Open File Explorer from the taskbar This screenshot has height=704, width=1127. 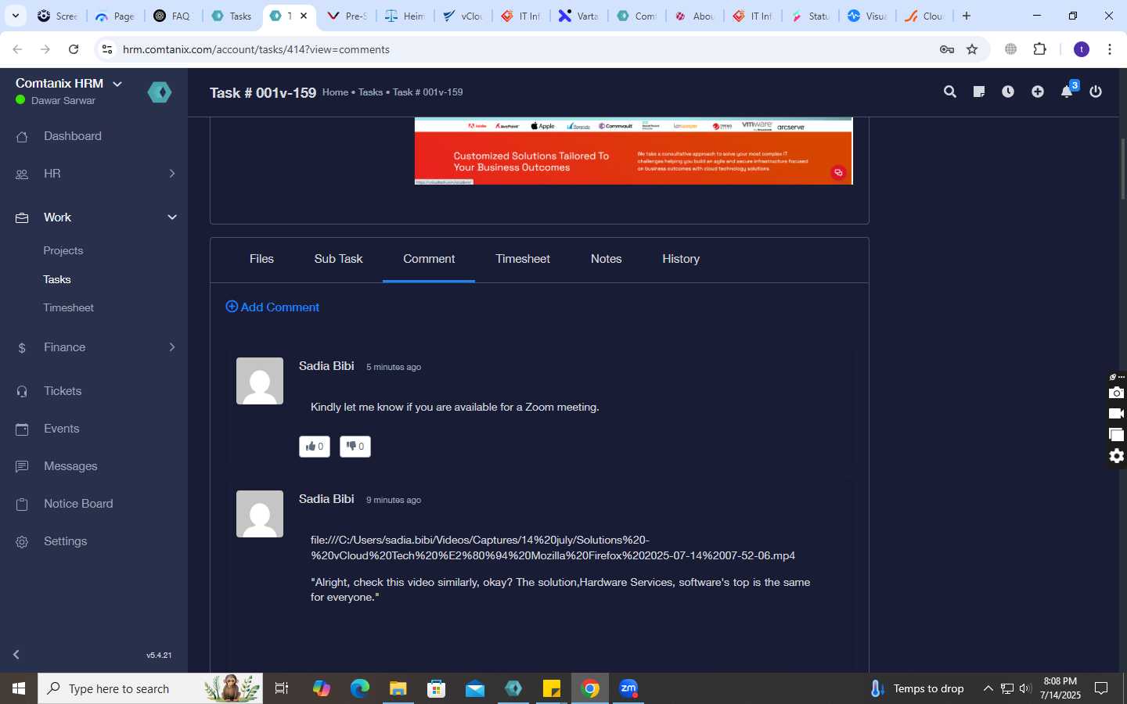pos(398,688)
